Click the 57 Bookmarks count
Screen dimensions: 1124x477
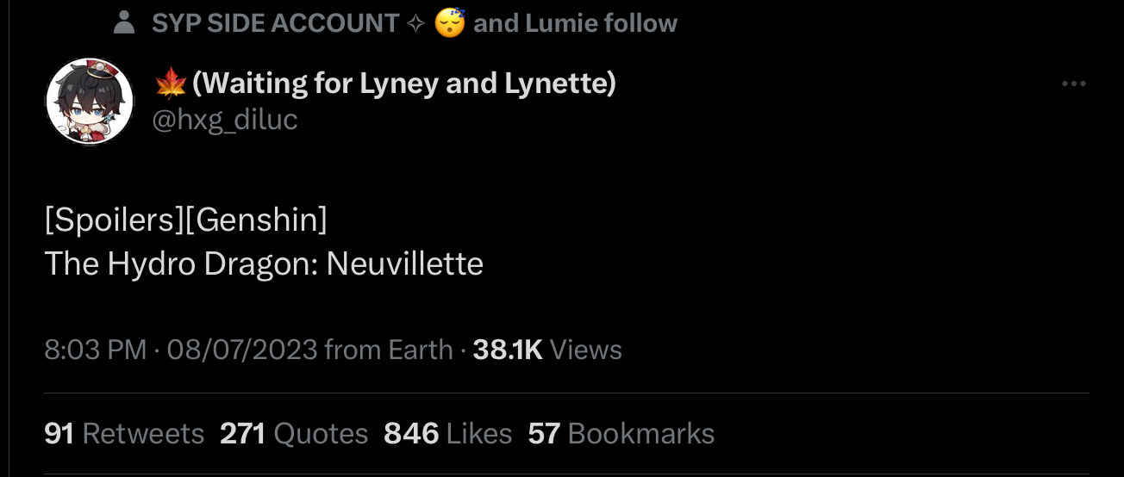(621, 433)
